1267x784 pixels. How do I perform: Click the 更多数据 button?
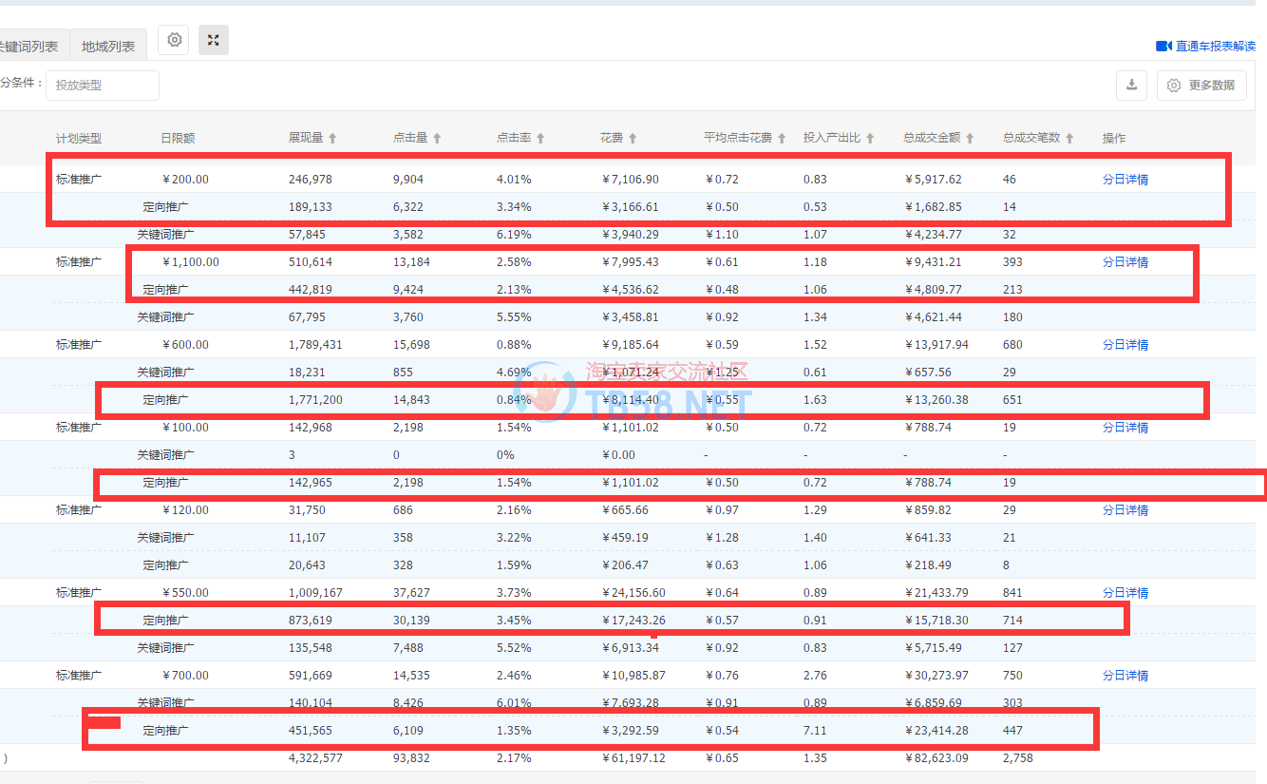point(1201,85)
